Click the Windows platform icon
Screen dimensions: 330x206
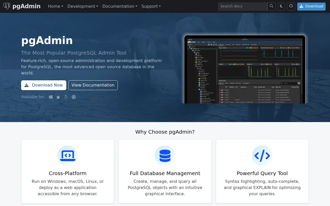pyautogui.click(x=51, y=97)
